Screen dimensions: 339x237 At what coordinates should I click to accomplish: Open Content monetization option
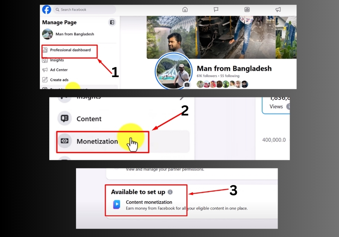coord(186,205)
